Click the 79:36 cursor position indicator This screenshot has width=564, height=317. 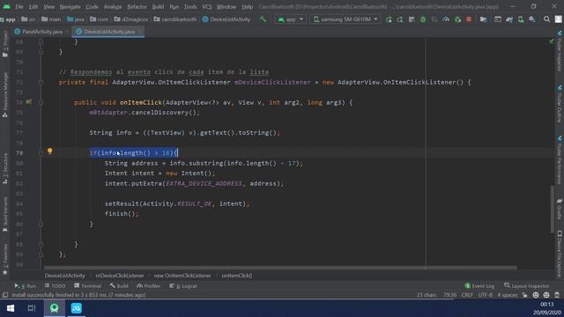[x=449, y=295]
